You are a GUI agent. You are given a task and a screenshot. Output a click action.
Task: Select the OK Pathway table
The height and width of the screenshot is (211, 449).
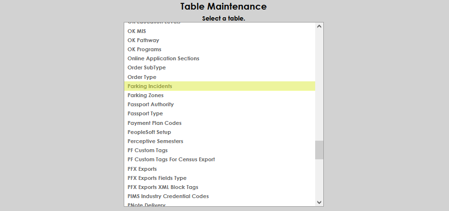tap(143, 40)
